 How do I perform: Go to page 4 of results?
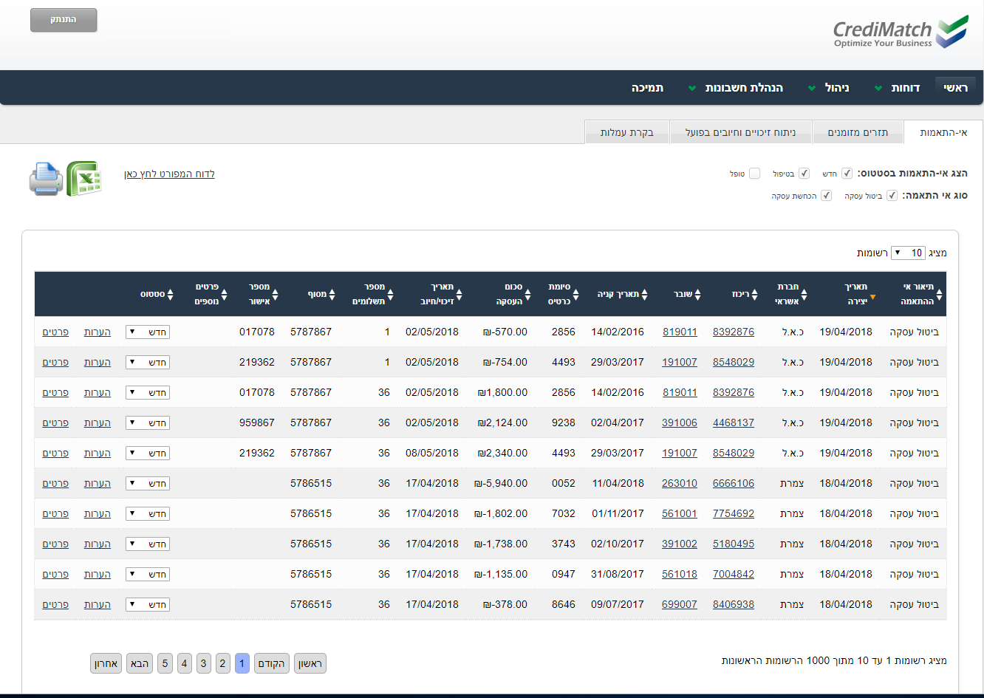pyautogui.click(x=184, y=663)
